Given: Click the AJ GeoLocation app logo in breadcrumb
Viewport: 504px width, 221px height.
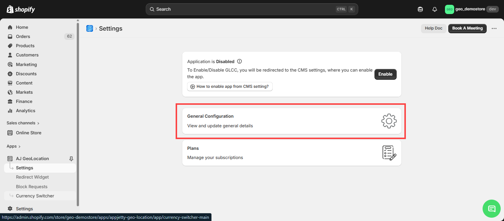Looking at the screenshot, I should 90,28.
